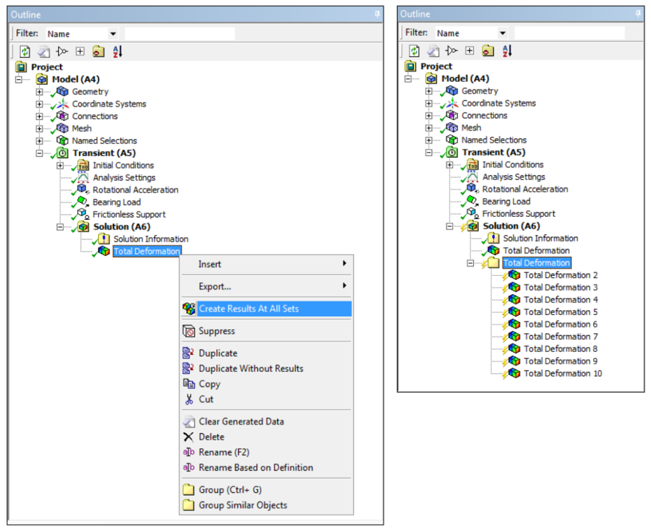Viewport: 651px width, 532px height.
Task: Click the filter text field in right panel
Action: click(x=569, y=33)
